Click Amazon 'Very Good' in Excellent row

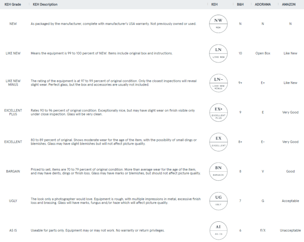290,142
